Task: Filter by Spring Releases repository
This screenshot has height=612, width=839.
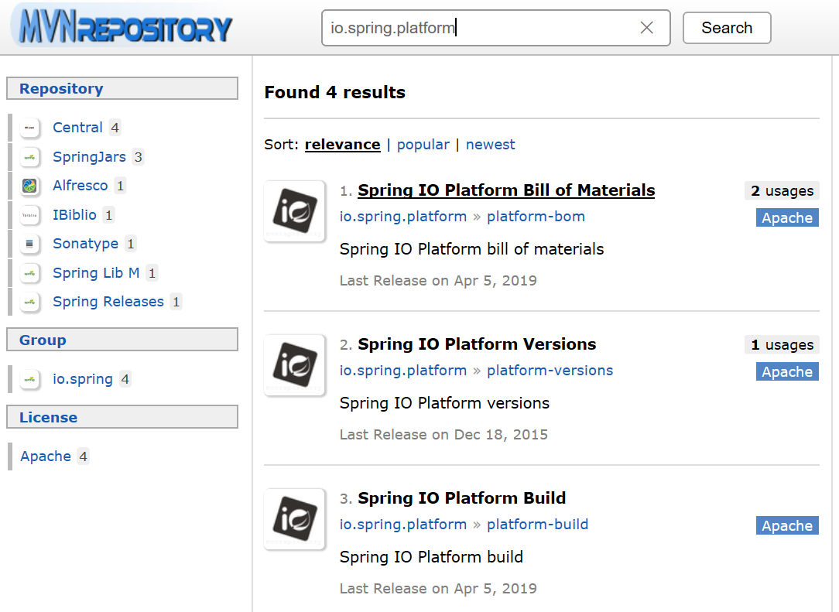Action: click(x=108, y=302)
